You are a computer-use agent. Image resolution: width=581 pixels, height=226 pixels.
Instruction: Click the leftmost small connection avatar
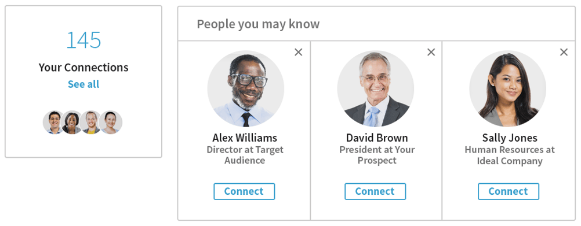(55, 122)
